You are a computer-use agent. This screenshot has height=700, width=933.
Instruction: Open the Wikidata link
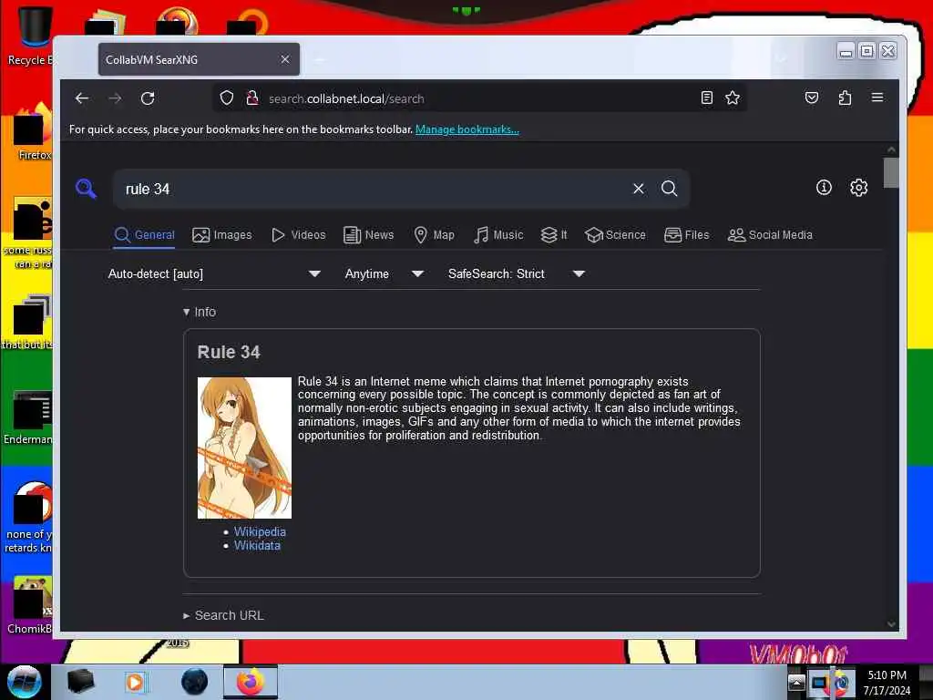[x=257, y=545]
